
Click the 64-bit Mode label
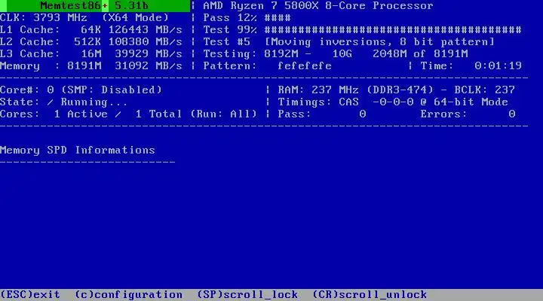point(471,102)
